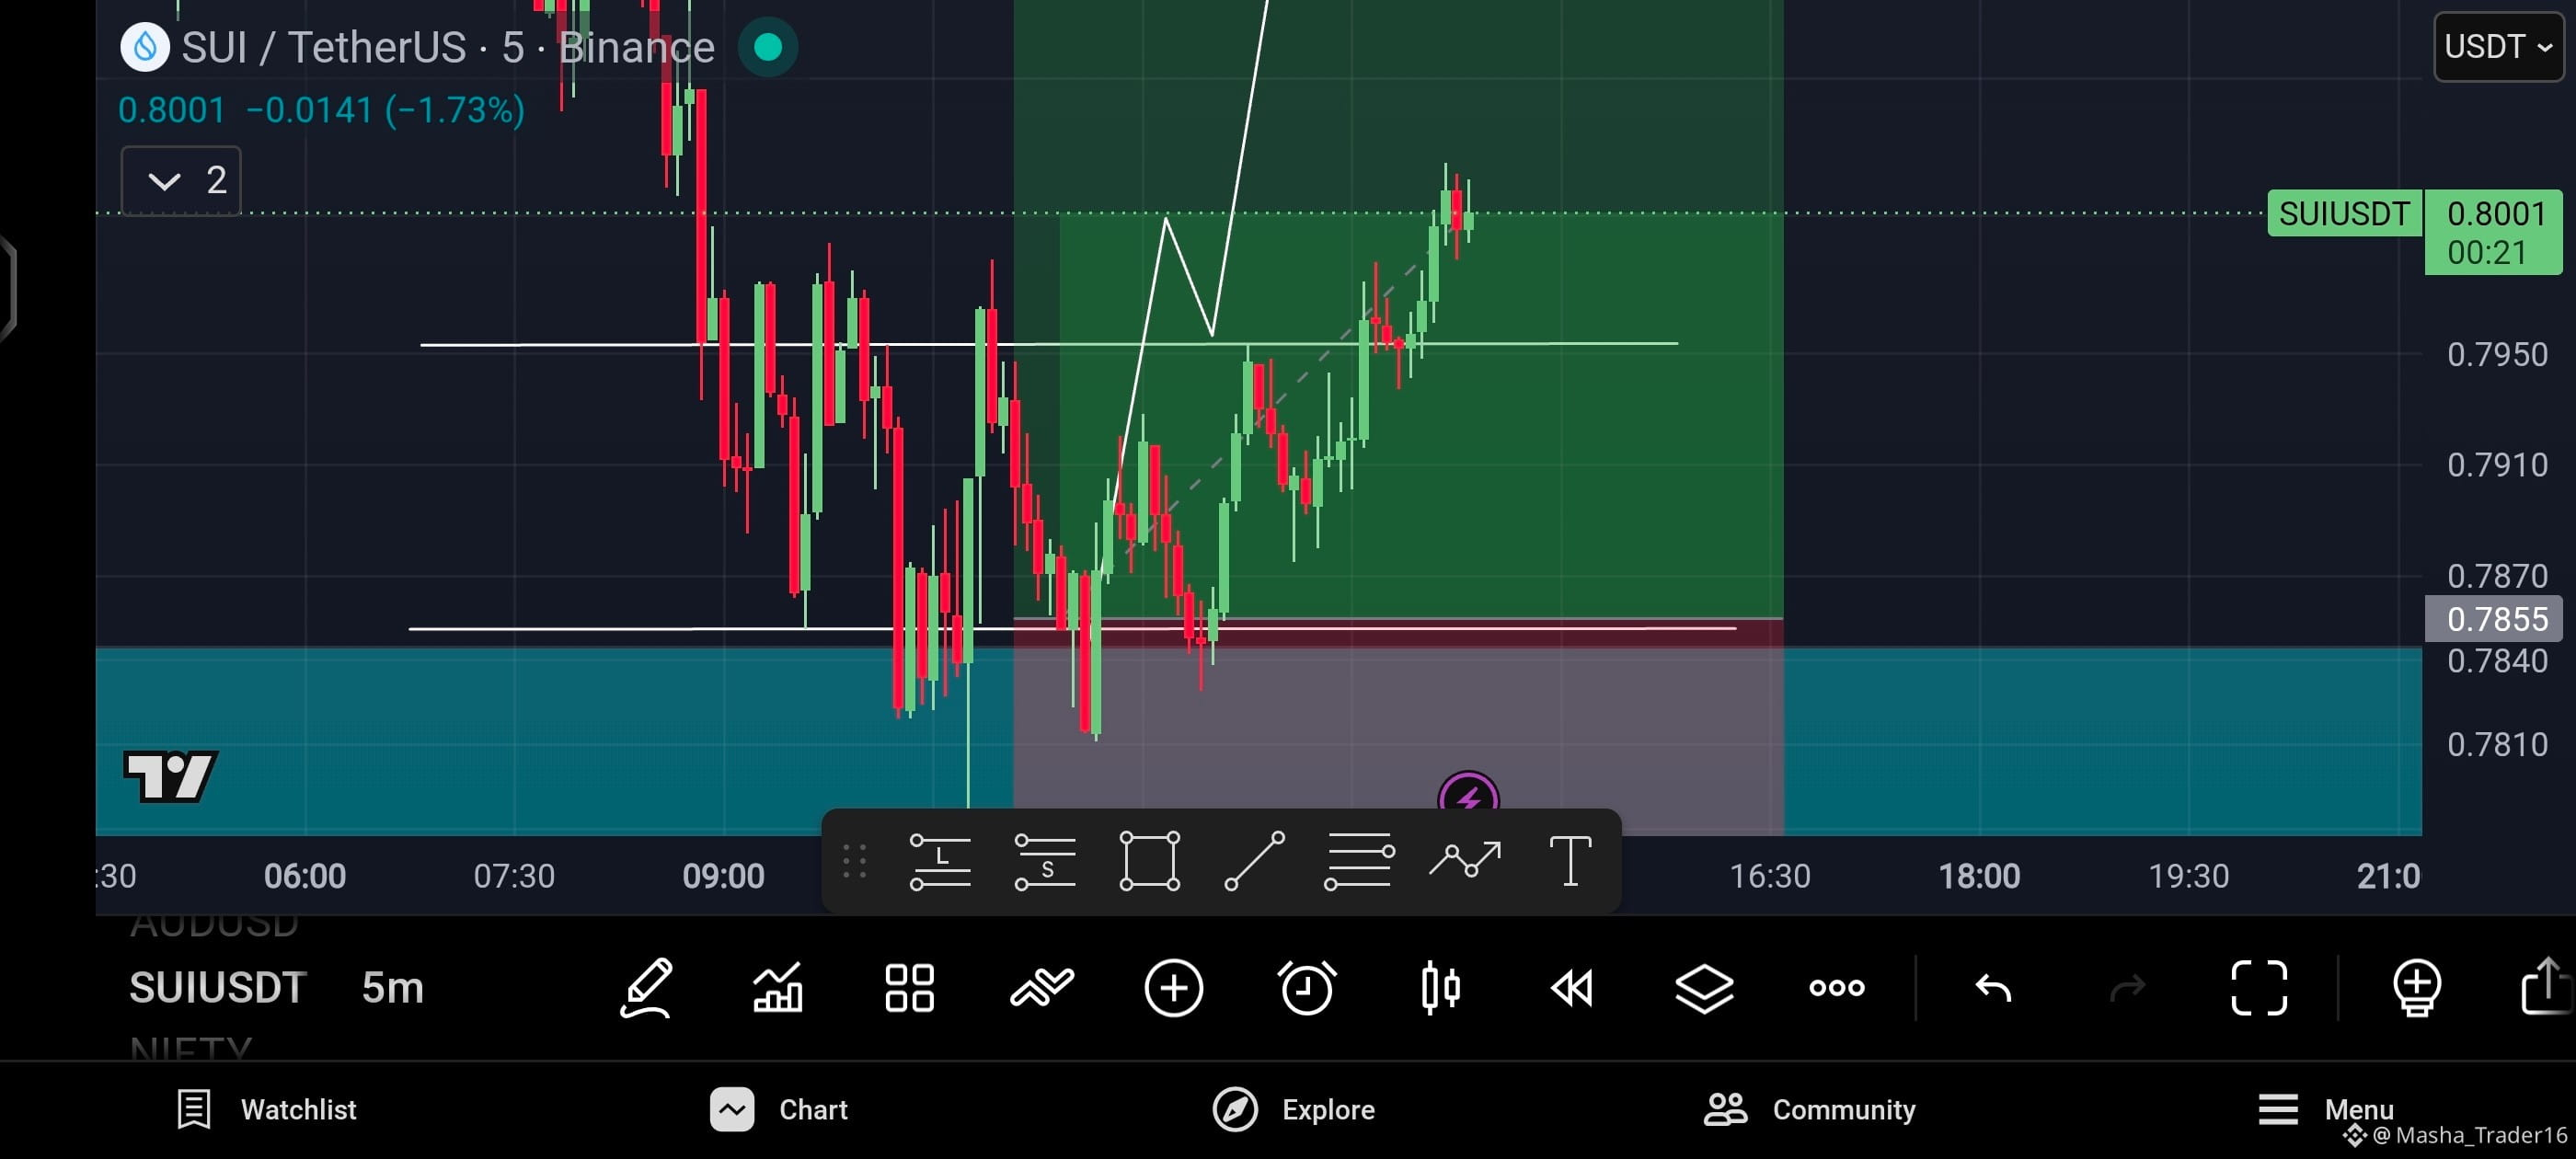
Task: Tap the green market status dot
Action: pos(767,47)
